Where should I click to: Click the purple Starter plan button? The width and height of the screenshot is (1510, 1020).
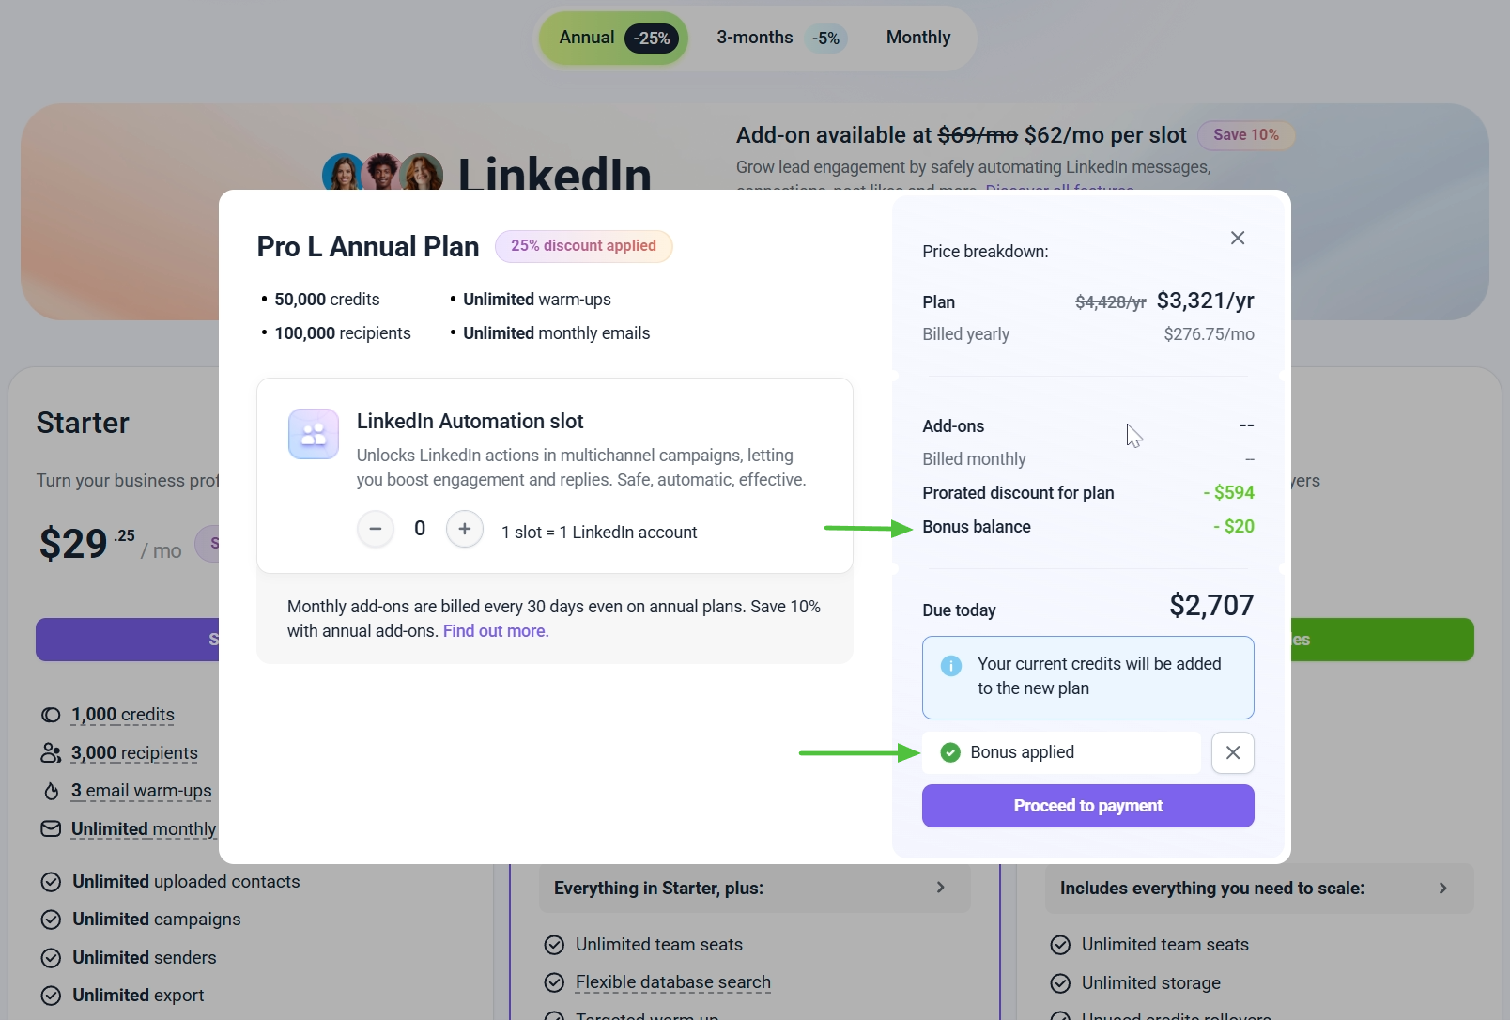pos(128,640)
